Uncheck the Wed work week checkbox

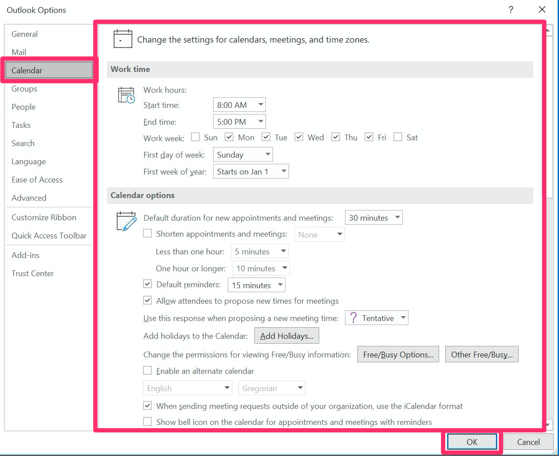[299, 137]
